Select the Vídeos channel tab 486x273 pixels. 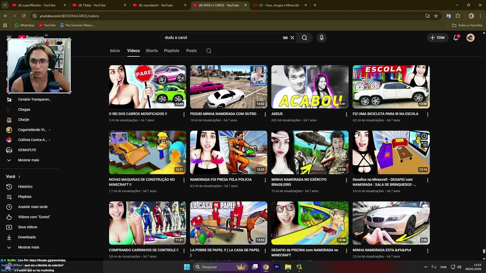pyautogui.click(x=133, y=51)
